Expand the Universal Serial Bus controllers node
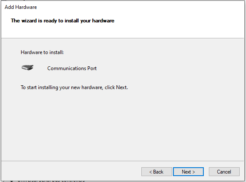Image resolution: width=246 pixels, height=182 pixels. pos(11,181)
